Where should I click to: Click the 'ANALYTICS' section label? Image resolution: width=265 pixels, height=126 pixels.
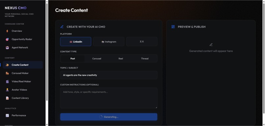[x=11, y=109]
